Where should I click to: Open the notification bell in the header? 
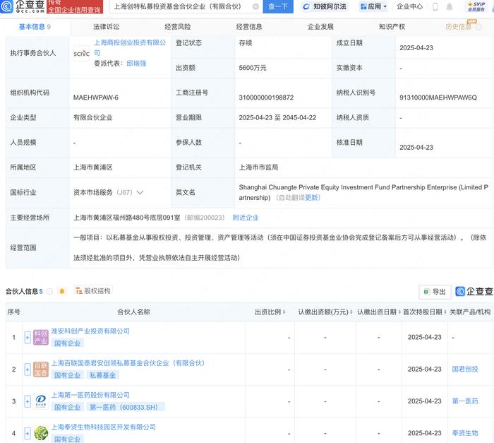pos(450,6)
